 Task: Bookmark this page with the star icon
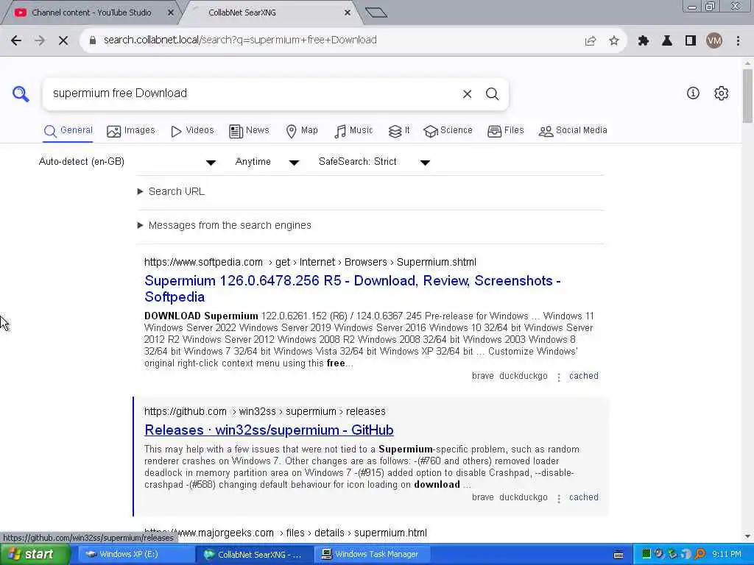[x=614, y=41]
